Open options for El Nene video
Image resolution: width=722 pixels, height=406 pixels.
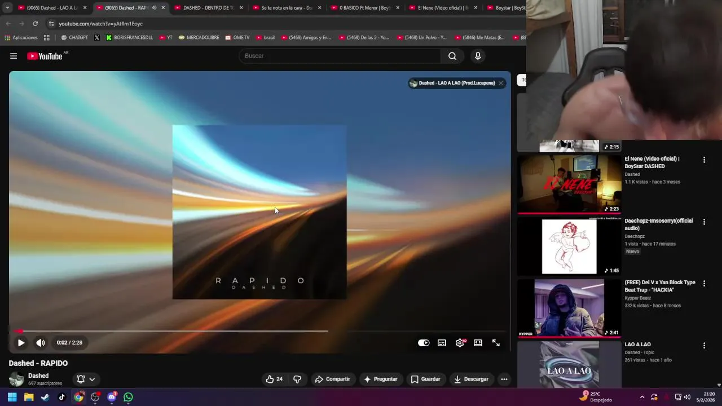(x=704, y=160)
